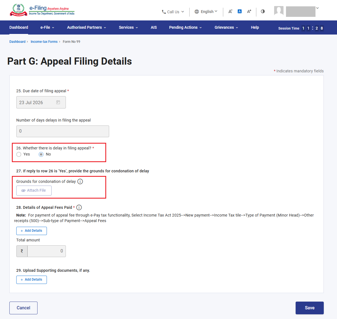Click the Income-tax Forms breadcrumb link
The image size is (337, 319).
tap(44, 42)
